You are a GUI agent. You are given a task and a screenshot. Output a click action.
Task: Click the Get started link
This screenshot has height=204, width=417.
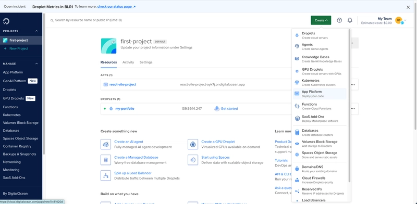229,109
